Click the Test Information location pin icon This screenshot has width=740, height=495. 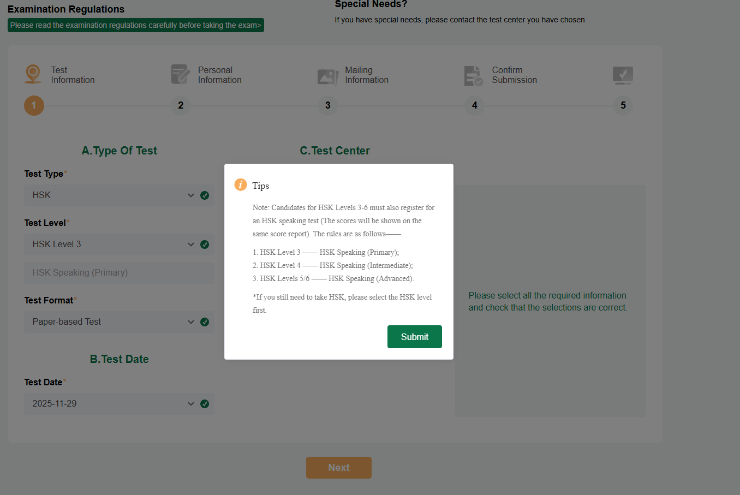click(33, 74)
